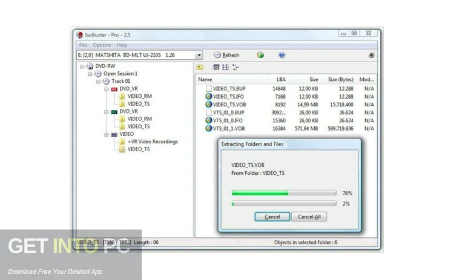Click the eject disc icon at toolbar's right
This screenshot has height=280, width=465.
point(371,55)
